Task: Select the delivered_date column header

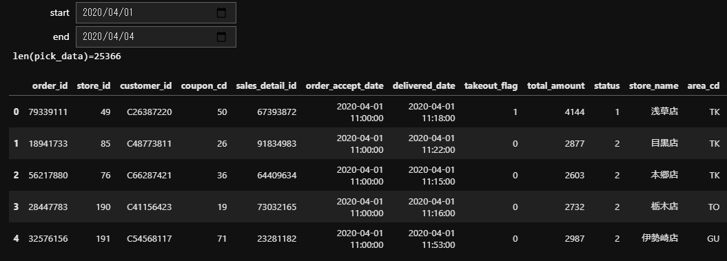Action: [424, 86]
